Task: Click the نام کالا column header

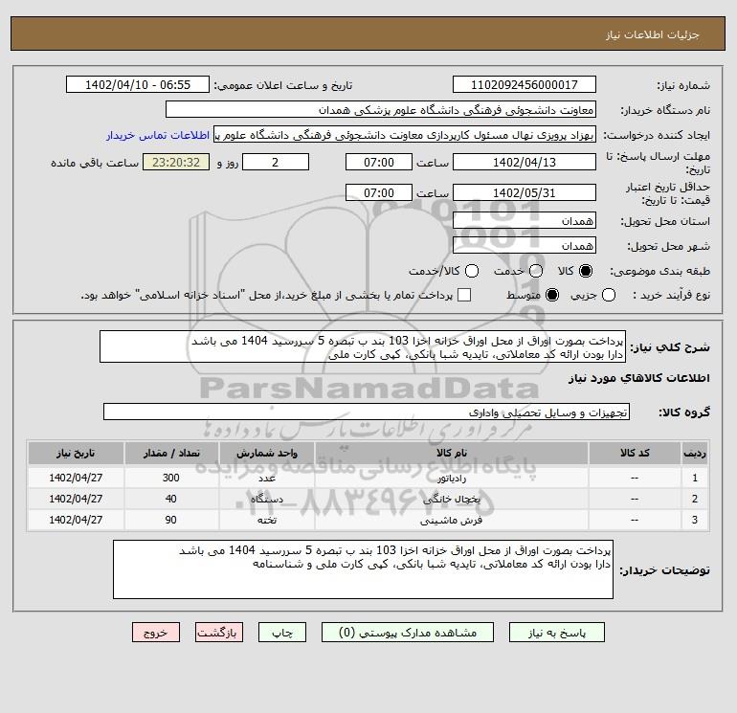Action: pos(451,453)
